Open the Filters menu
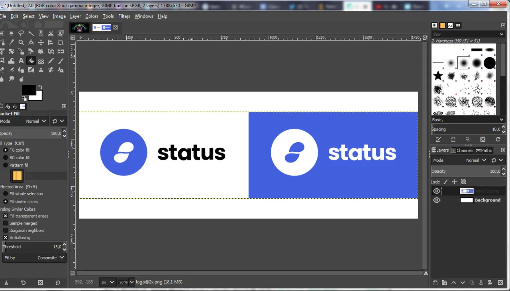 (124, 16)
